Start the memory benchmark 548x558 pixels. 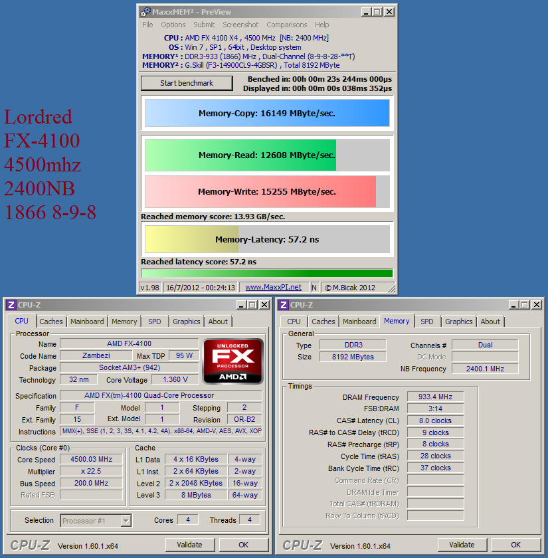click(x=187, y=83)
